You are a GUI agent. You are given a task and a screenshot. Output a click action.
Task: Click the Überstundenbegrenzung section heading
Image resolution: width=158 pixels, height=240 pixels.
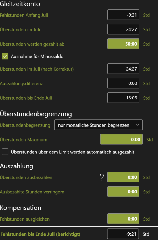coord(36,114)
